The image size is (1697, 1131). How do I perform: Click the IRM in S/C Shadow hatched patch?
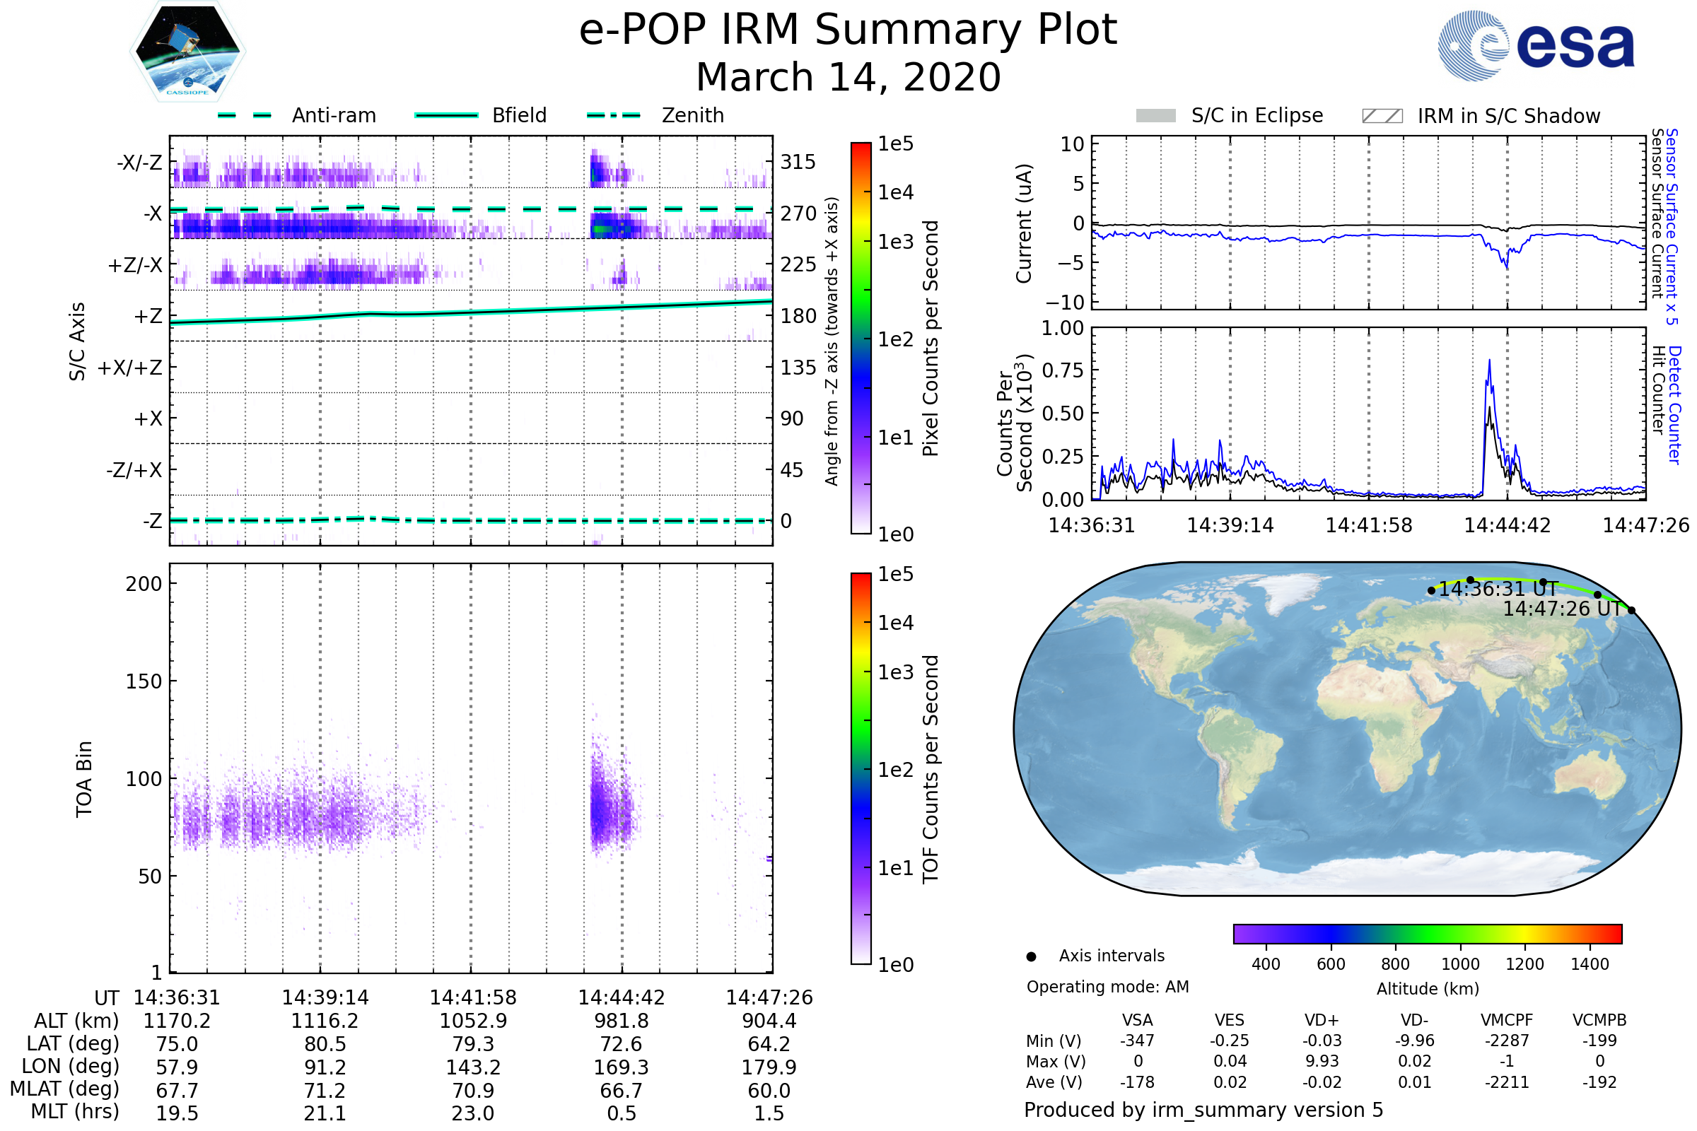[1382, 116]
